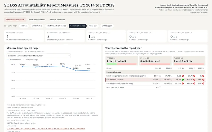Viewport: 212px width, 132px height.
Task: Filter by Child Welfare program area
Action: (x=37, y=26)
